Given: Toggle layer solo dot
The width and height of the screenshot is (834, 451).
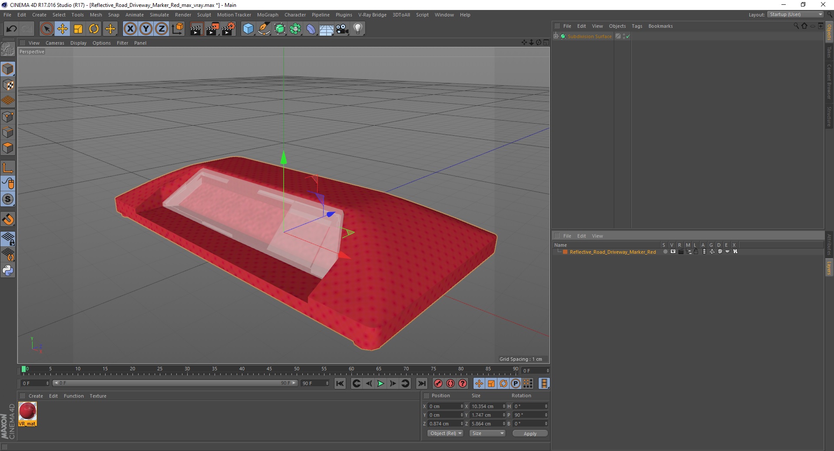Looking at the screenshot, I should tap(665, 252).
